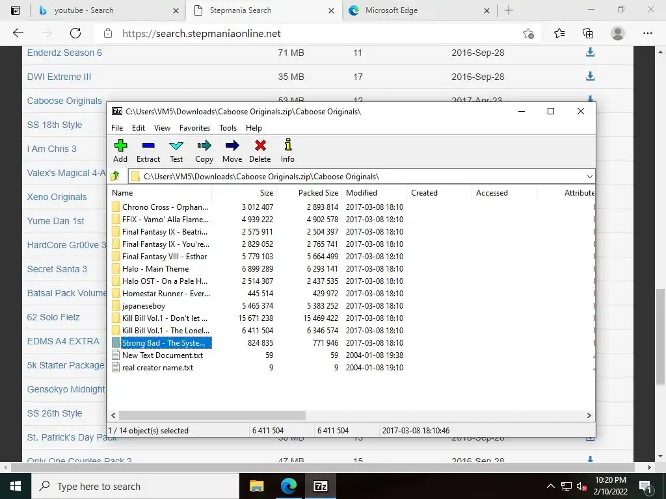Open Edge Collections button
The width and height of the screenshot is (666, 499).
coord(588,33)
